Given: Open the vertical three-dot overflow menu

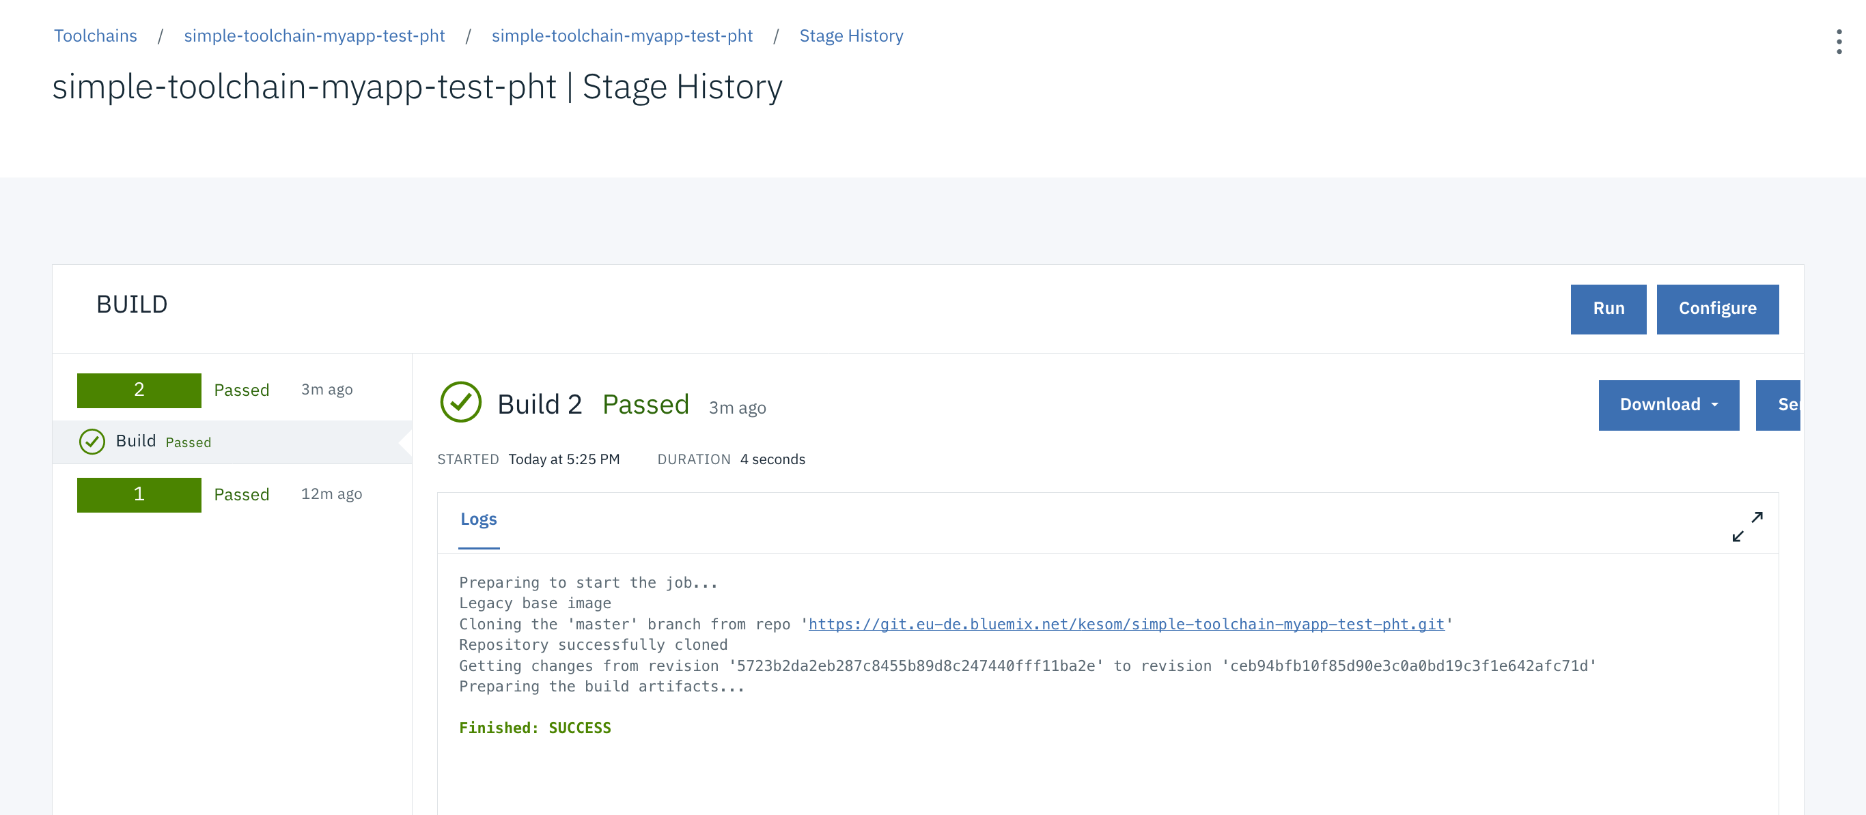Looking at the screenshot, I should (x=1839, y=42).
